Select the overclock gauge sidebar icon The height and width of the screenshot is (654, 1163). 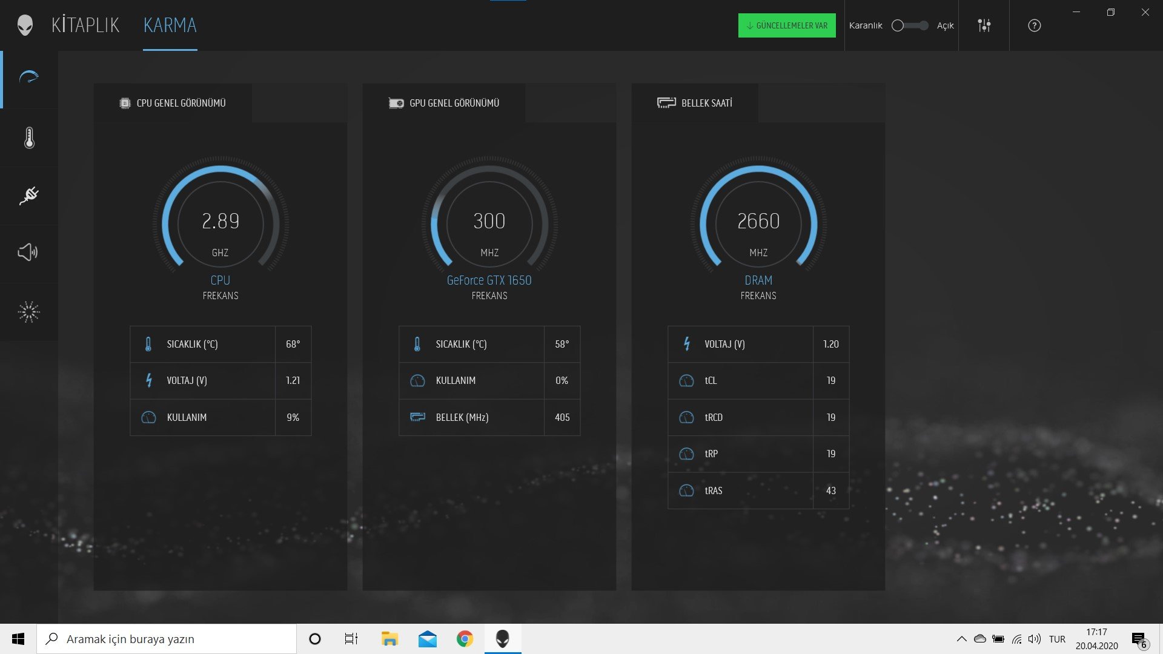[x=29, y=78]
